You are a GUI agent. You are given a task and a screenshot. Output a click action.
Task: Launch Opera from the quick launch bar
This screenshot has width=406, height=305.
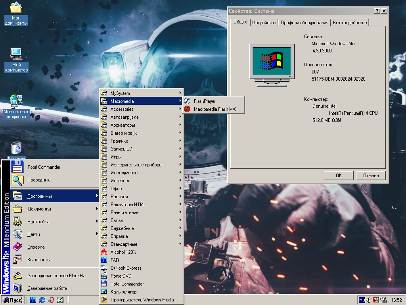[51, 300]
